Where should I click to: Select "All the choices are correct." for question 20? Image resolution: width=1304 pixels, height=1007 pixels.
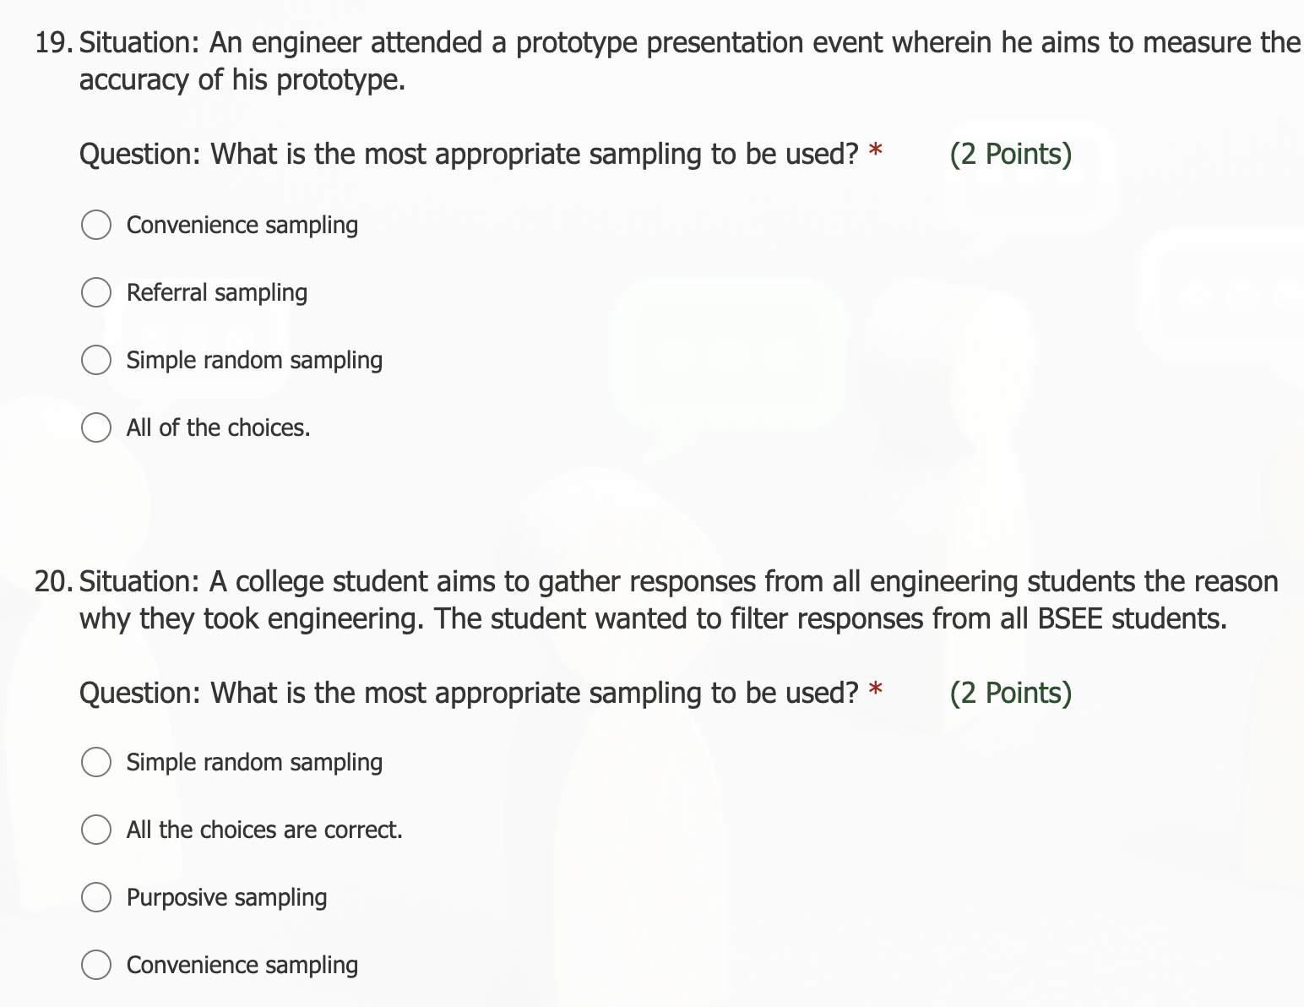[x=96, y=830]
